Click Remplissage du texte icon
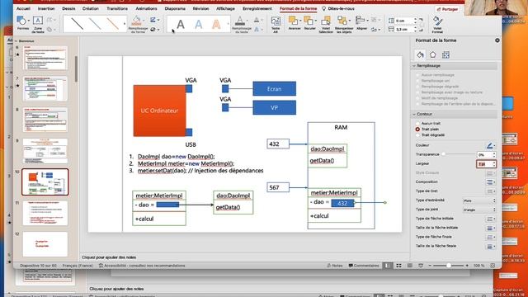 click(x=240, y=21)
